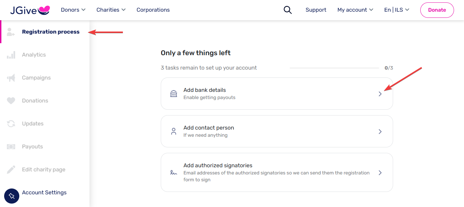The image size is (464, 207).
Task: Click the Payouts banknote icon
Action: coord(11,147)
